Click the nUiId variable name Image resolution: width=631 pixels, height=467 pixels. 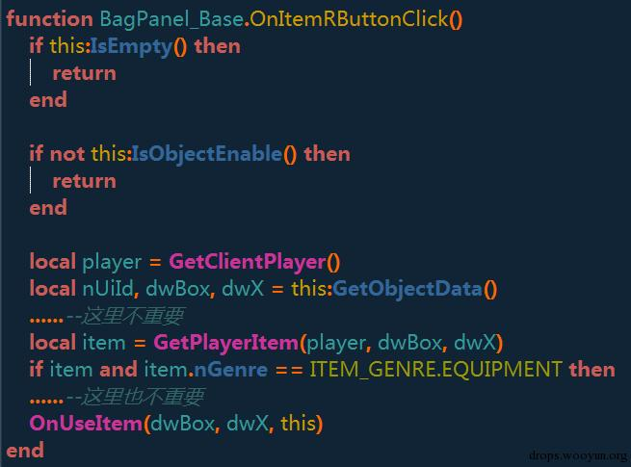[x=108, y=289]
